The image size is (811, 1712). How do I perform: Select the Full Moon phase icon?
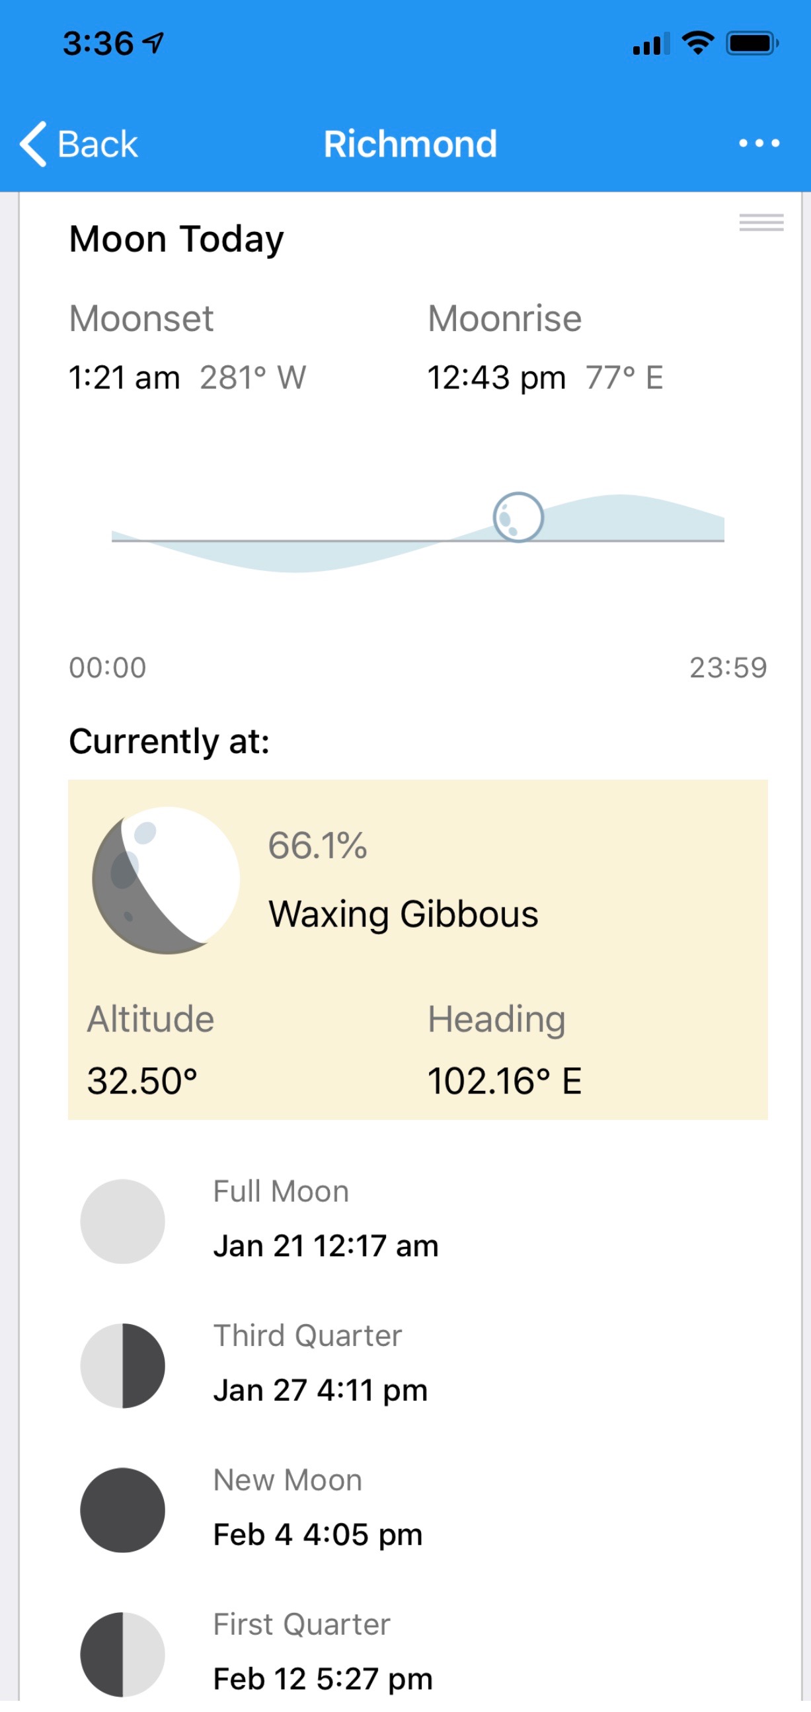coord(122,1221)
